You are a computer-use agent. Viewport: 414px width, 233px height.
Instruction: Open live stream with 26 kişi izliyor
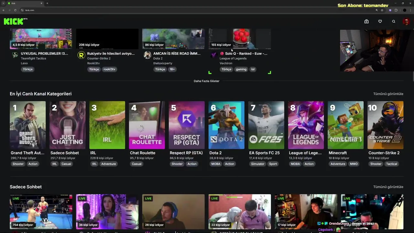[173, 212]
